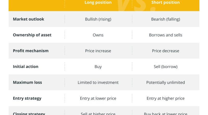Select the Ownership of asset label
The image size is (208, 115).
pyautogui.click(x=32, y=35)
